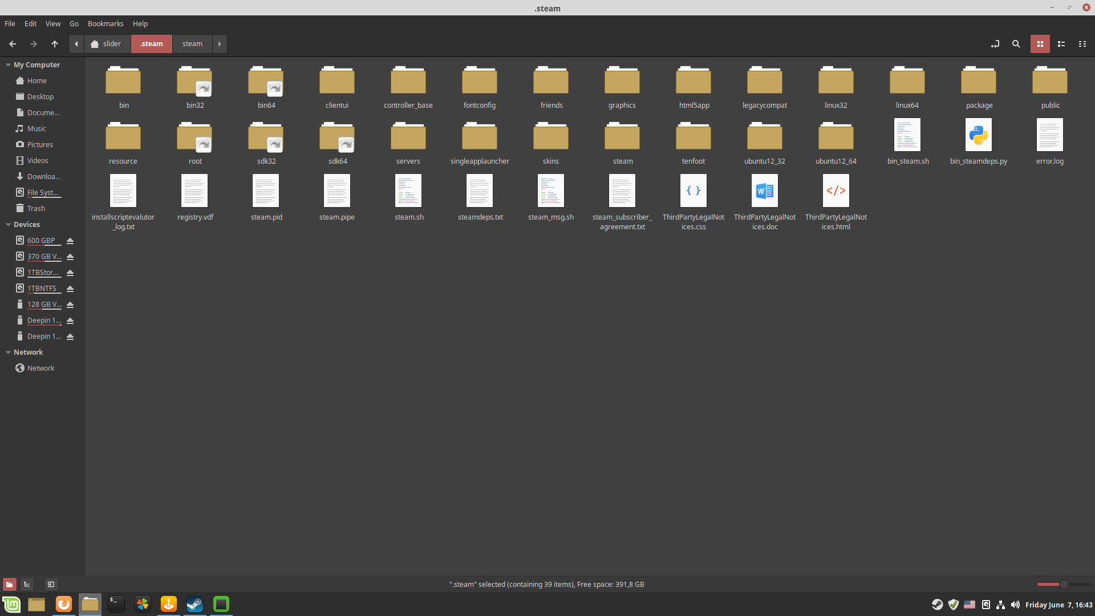Viewport: 1095px width, 616px height.
Task: Open the network connection tray icon
Action: coord(1000,605)
